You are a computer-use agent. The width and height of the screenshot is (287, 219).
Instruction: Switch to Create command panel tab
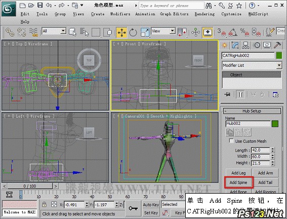[225, 45]
